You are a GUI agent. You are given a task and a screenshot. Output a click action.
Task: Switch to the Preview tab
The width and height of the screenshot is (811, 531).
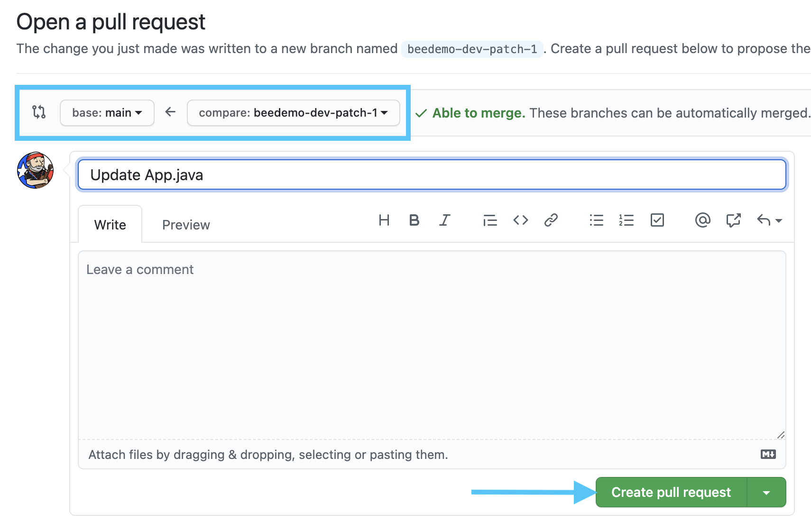click(x=185, y=224)
